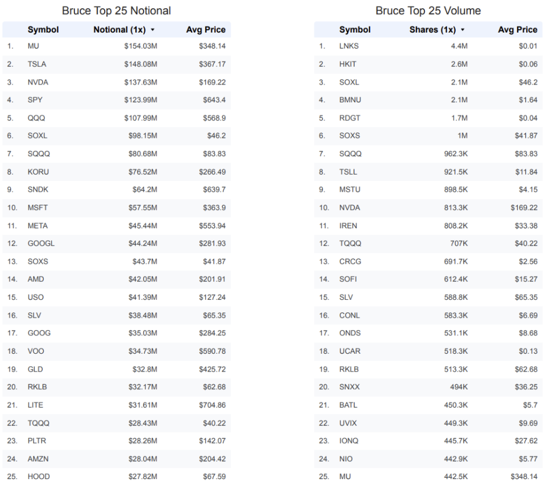Click the UVIX symbol cell
The width and height of the screenshot is (552, 488).
(x=348, y=423)
